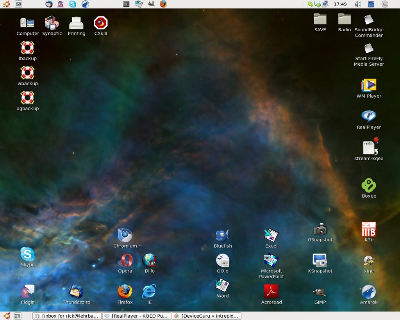Image resolution: width=400 pixels, height=320 pixels.
Task: Click Skype status tray icon
Action: tap(310, 4)
